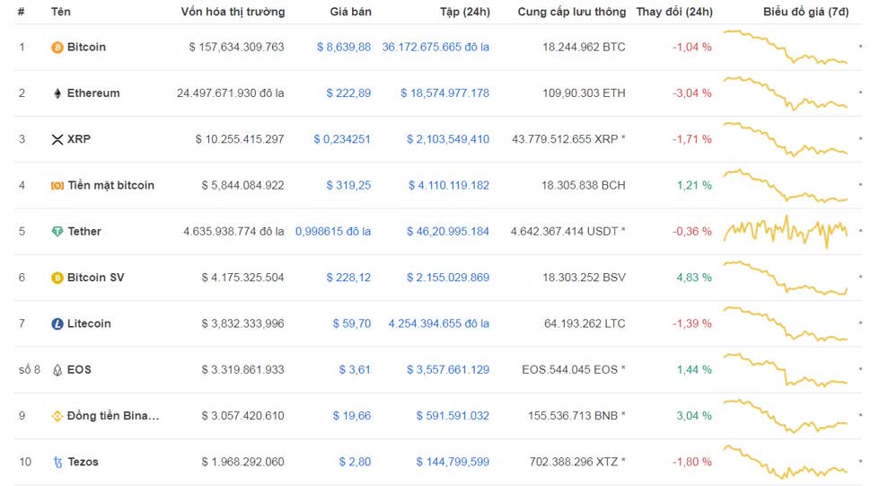Click Bitcoin SV volume $ 2.155.029.869
The height and width of the screenshot is (486, 880).
click(448, 278)
